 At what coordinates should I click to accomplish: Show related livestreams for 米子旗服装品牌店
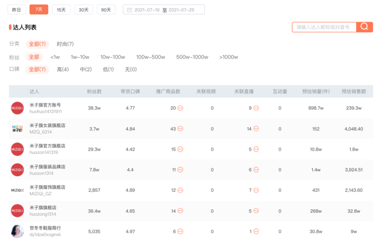[x=256, y=170]
